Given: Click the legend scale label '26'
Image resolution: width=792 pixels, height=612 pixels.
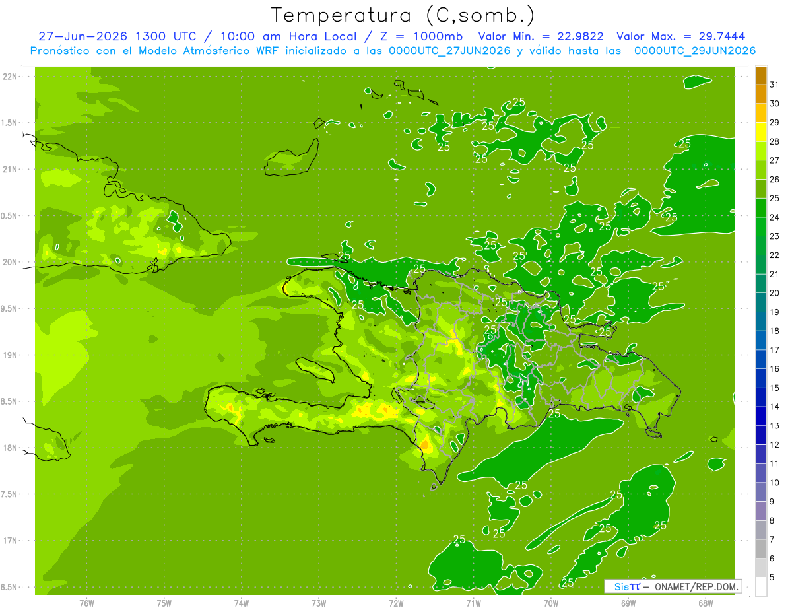Looking at the screenshot, I should (x=774, y=180).
